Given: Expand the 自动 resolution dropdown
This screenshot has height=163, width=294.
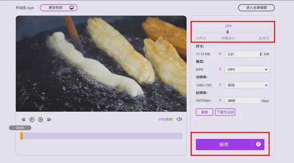Looking at the screenshot, I should [247, 85].
